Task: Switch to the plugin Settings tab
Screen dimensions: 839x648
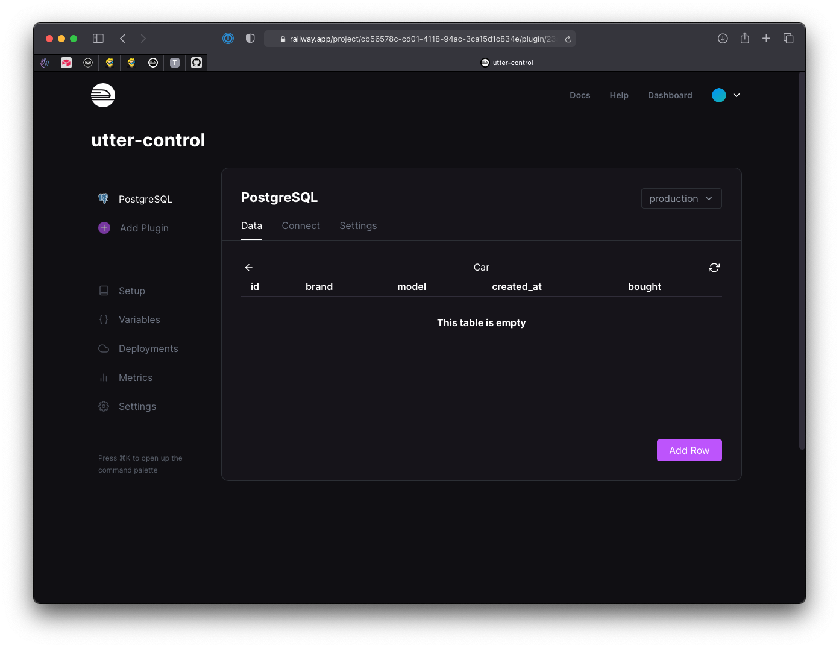Action: tap(358, 225)
